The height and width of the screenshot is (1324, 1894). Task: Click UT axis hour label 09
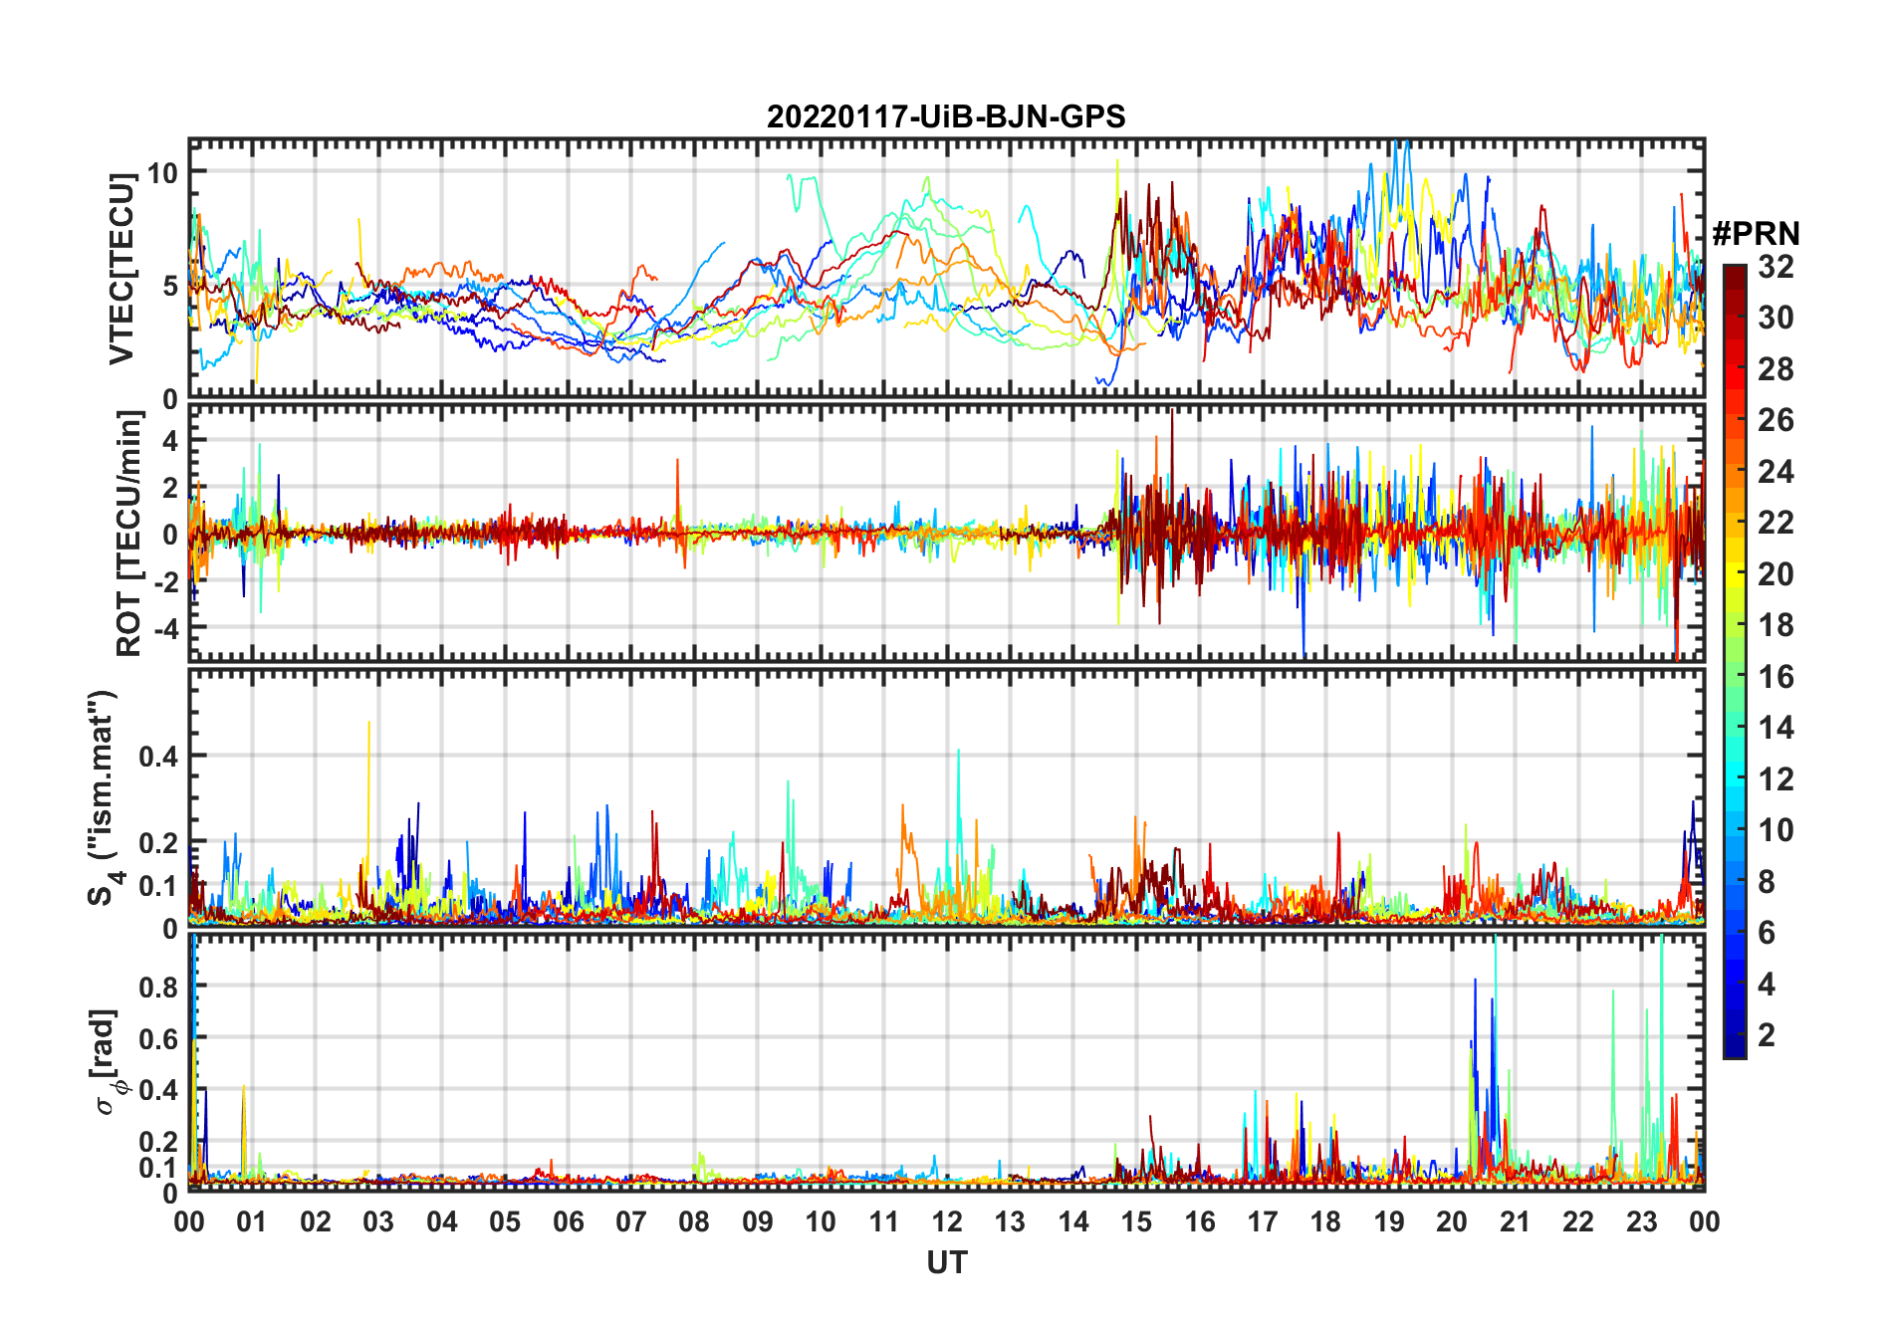click(x=758, y=1222)
